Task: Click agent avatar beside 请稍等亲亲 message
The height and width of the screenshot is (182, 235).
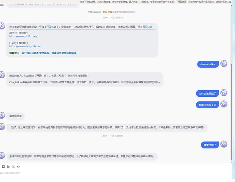Action: tap(2, 115)
